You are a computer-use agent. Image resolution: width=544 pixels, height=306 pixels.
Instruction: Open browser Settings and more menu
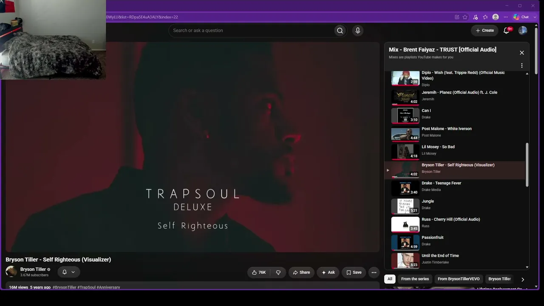point(506,17)
